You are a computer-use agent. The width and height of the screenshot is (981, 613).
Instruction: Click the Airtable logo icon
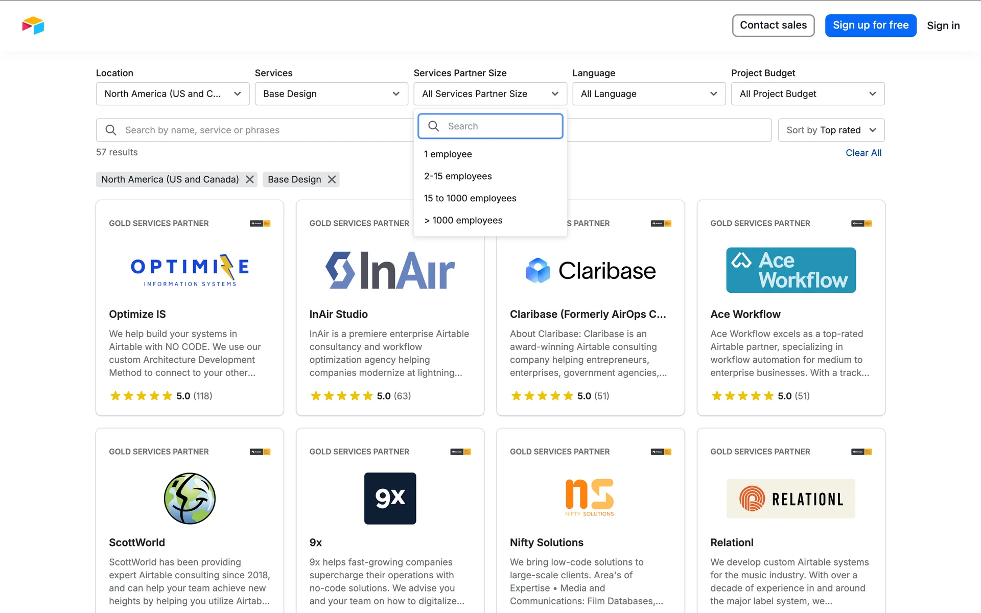coord(33,26)
